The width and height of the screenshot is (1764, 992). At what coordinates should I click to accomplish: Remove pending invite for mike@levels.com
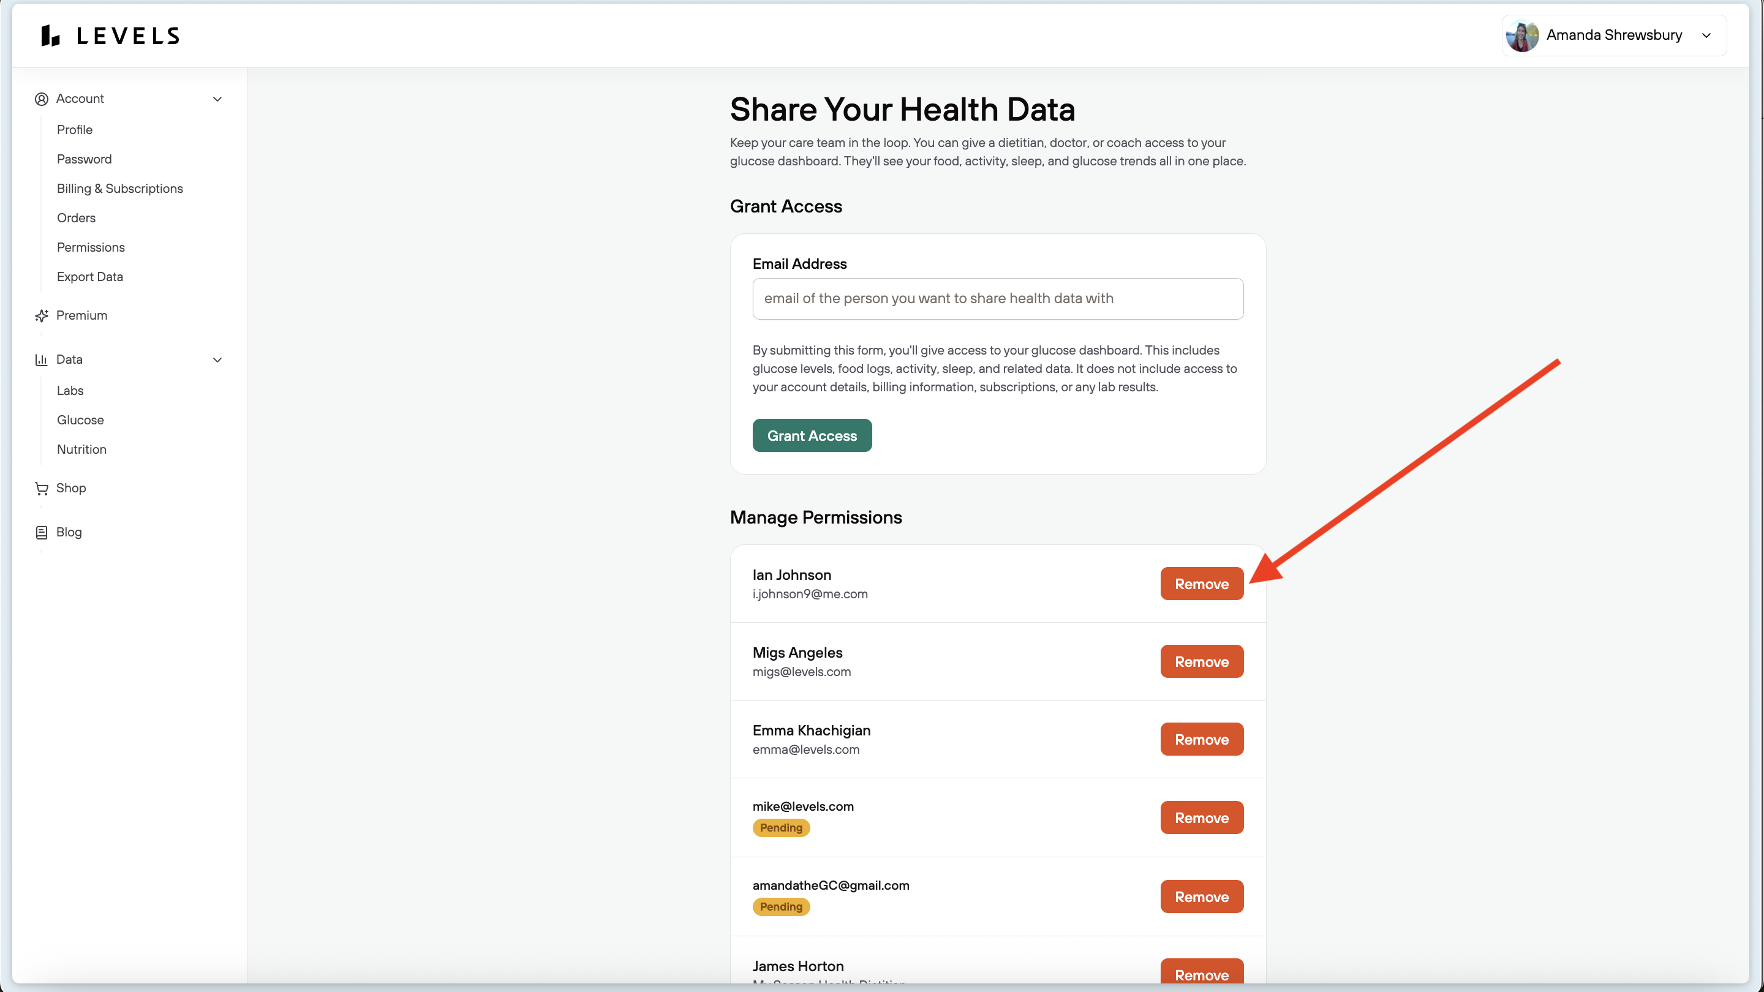click(1202, 817)
